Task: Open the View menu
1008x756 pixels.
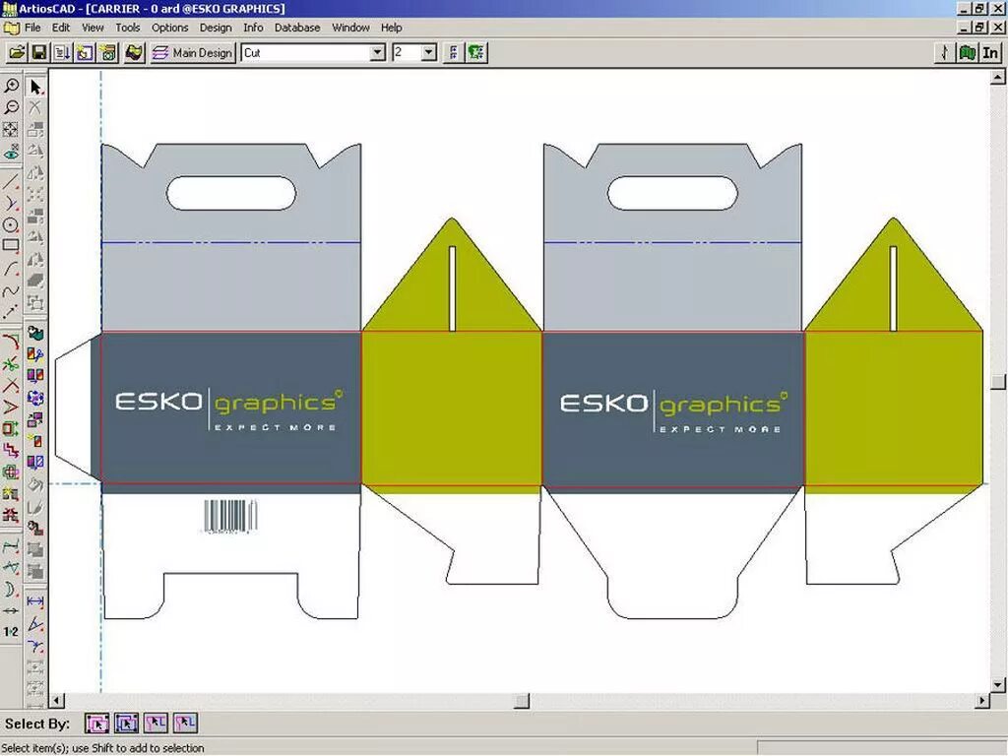Action: (93, 28)
